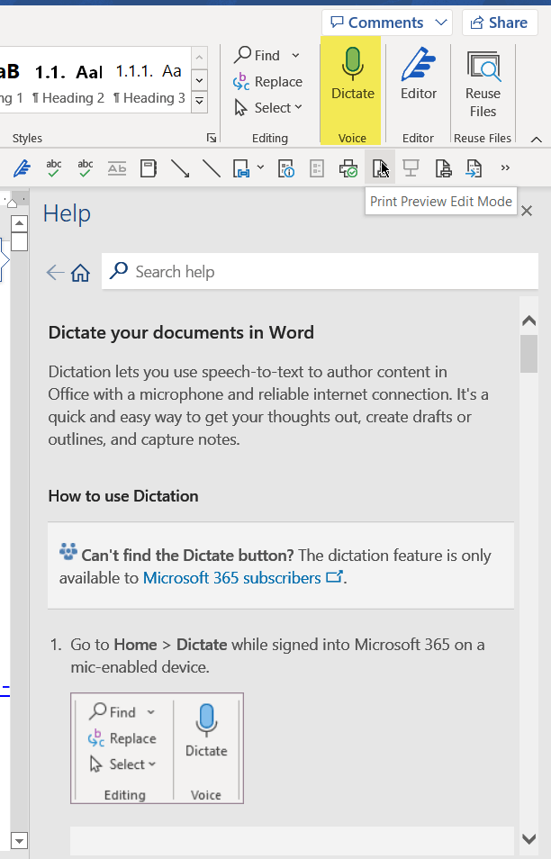This screenshot has width=551, height=859.
Task: Click the Share button
Action: [x=499, y=23]
